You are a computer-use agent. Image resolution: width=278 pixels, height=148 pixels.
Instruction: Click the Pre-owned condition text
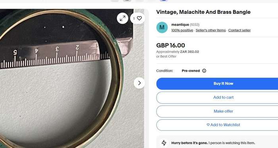tap(191, 71)
